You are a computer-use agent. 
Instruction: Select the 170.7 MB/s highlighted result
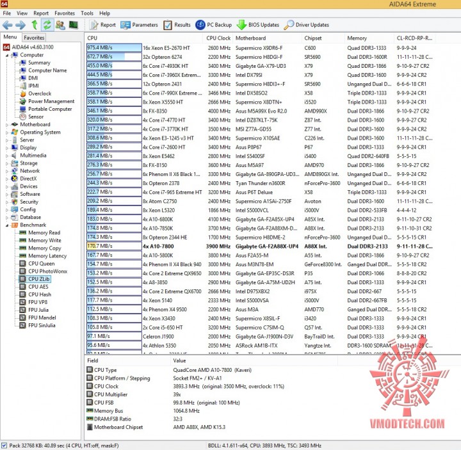114,246
